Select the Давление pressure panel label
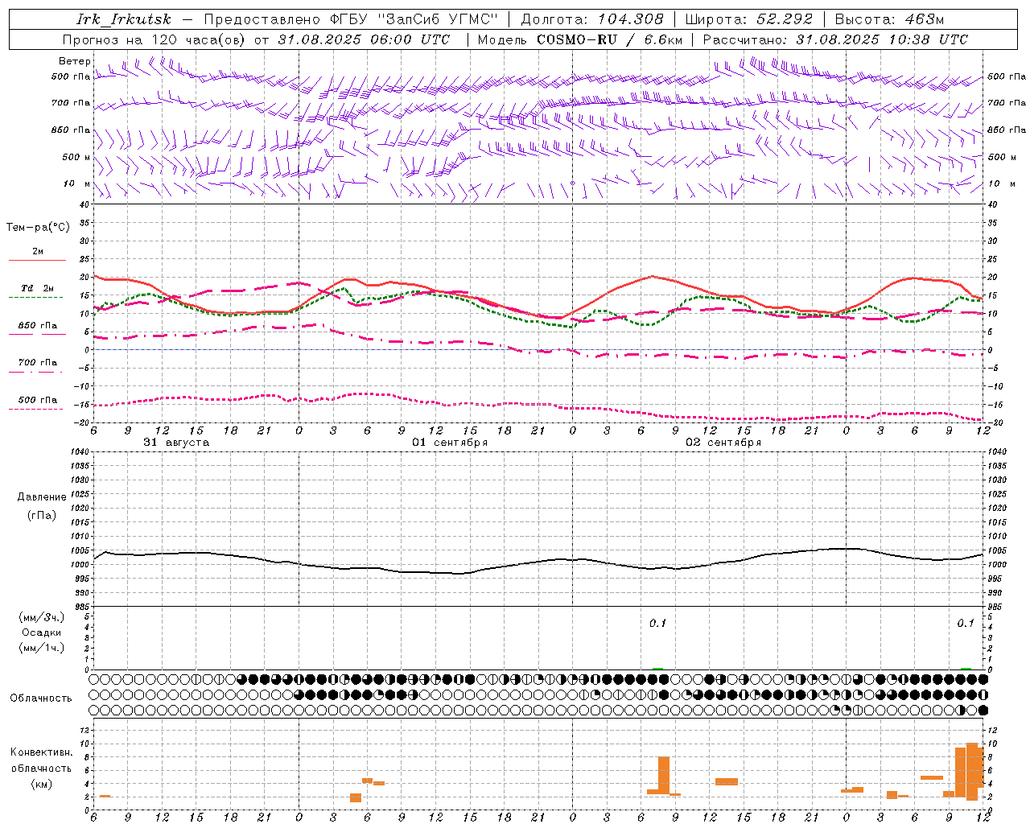Screen dimensions: 1030x824 pos(42,497)
